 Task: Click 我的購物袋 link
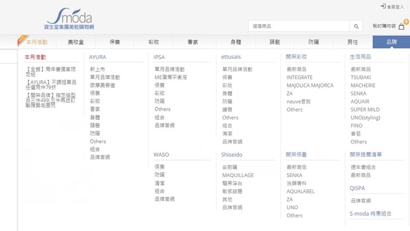click(x=384, y=26)
